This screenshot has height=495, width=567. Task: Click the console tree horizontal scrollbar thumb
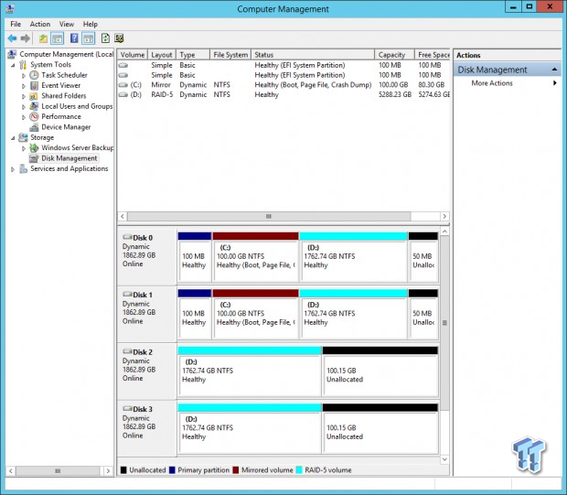click(58, 471)
